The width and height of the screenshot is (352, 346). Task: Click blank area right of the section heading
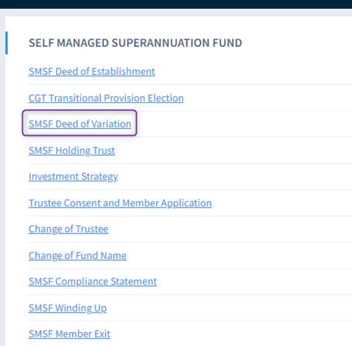coord(296,43)
